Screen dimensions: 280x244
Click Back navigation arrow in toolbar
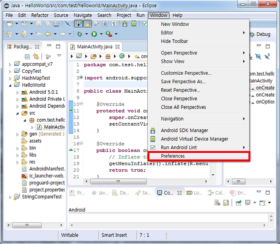click(x=48, y=34)
